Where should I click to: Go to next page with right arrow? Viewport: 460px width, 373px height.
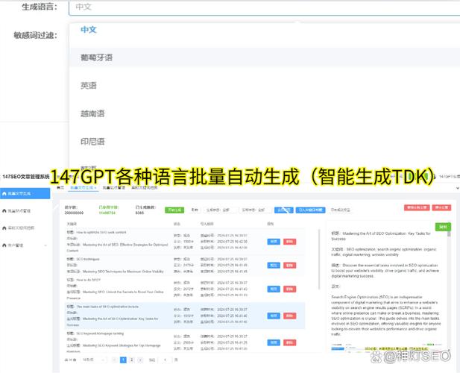[x=140, y=360]
